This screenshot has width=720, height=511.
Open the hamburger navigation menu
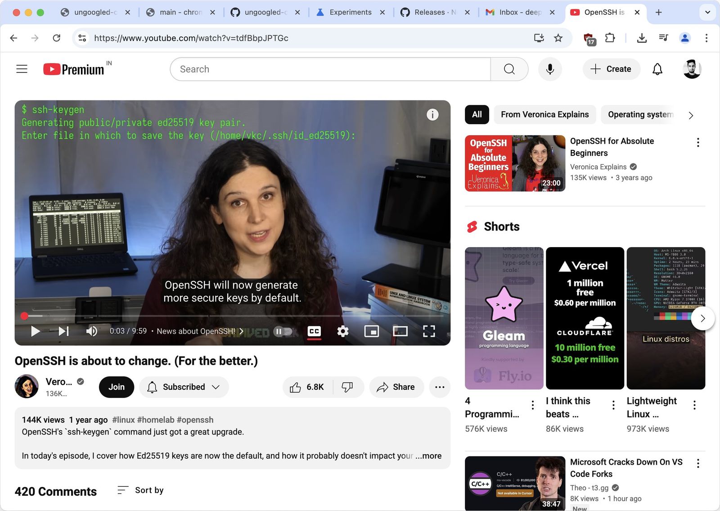tap(22, 69)
